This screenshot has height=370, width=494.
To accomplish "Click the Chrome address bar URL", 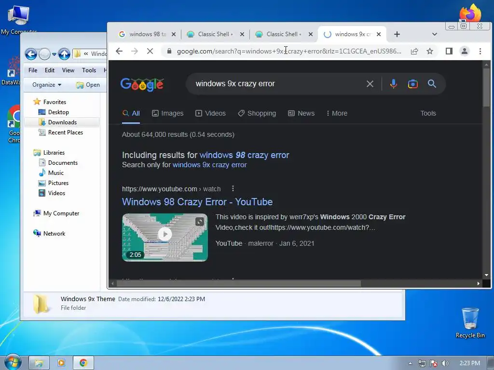I will point(289,51).
